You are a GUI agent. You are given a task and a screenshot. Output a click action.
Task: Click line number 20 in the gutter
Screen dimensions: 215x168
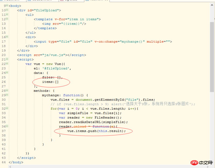point(4,55)
